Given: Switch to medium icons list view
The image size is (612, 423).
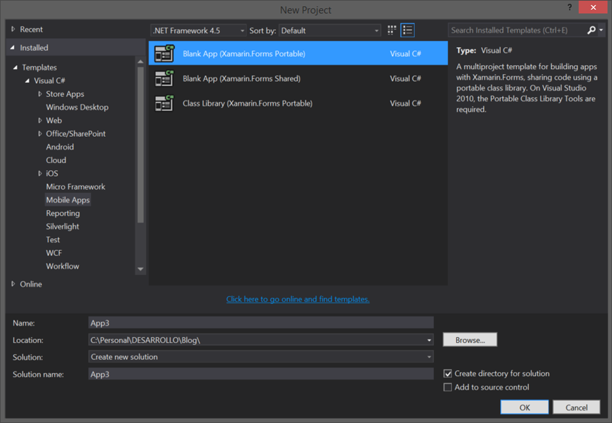Looking at the screenshot, I should pyautogui.click(x=408, y=30).
